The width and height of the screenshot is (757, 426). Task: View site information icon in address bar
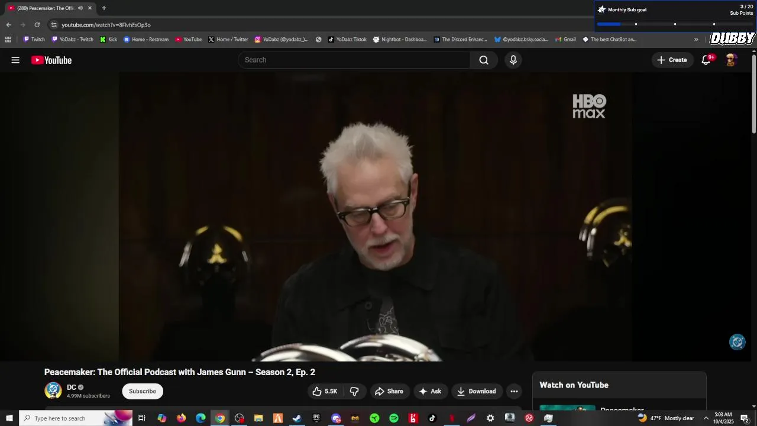[x=54, y=25]
